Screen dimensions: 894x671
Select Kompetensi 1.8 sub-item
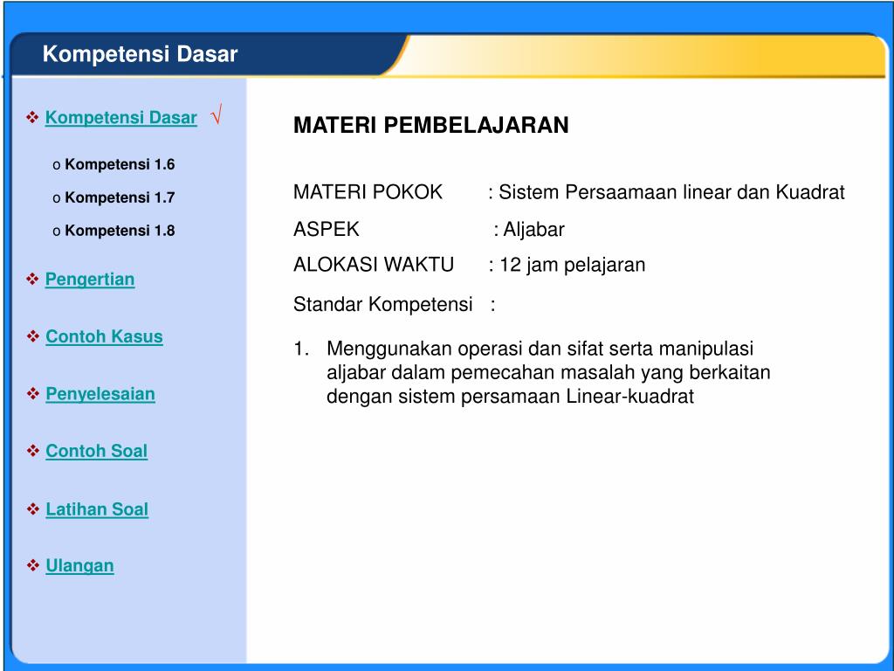click(120, 231)
